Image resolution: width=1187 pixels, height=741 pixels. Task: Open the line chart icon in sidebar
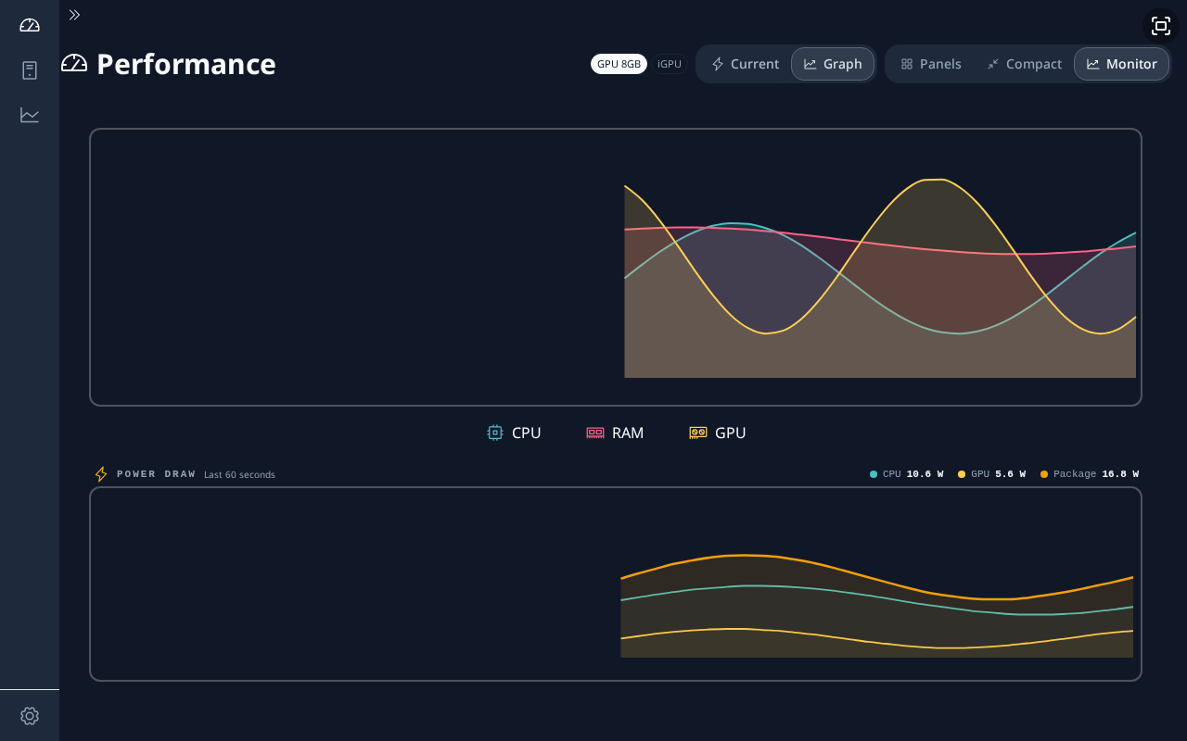coord(30,115)
